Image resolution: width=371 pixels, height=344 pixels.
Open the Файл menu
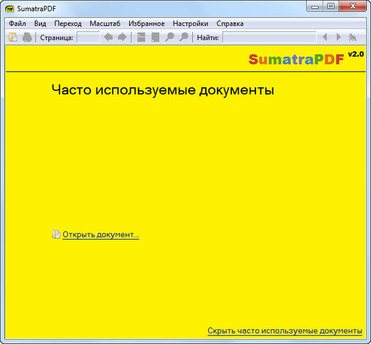[17, 24]
